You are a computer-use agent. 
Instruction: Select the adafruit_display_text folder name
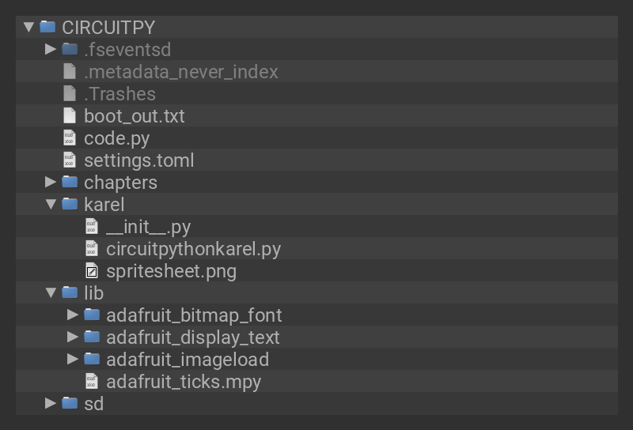coord(192,338)
